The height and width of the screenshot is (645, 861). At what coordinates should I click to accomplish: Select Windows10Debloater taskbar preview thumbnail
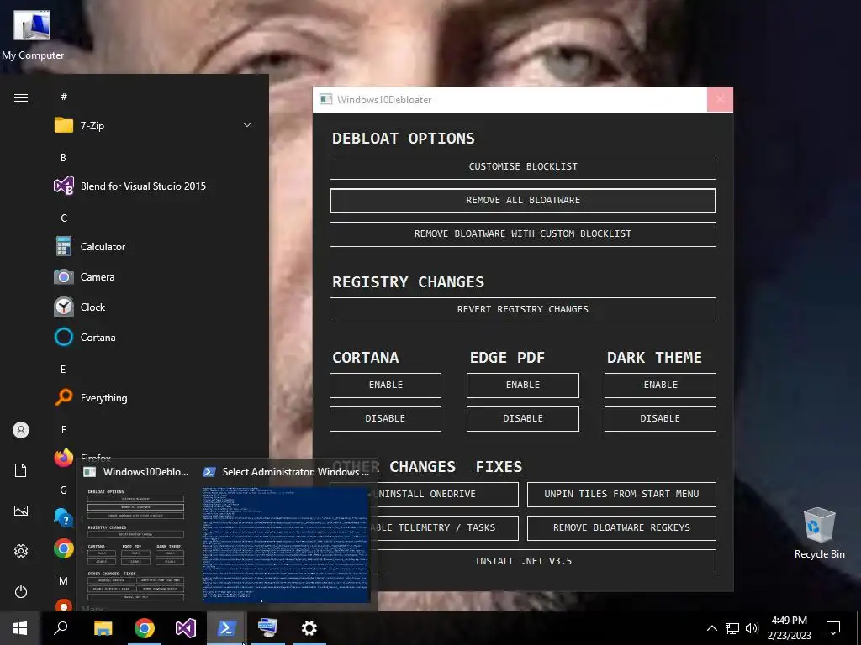tap(135, 535)
